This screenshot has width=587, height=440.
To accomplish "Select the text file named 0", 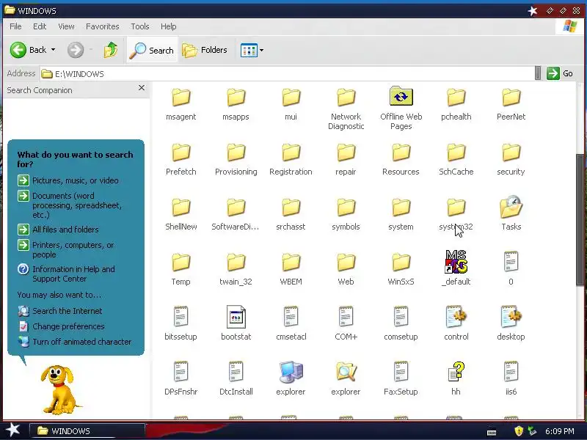I will 511,269.
